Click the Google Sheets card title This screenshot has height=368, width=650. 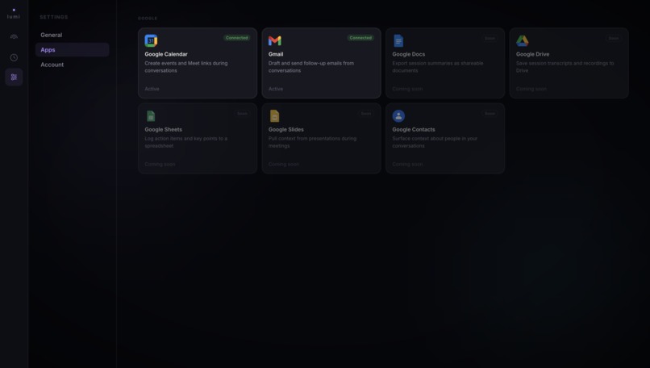[164, 129]
